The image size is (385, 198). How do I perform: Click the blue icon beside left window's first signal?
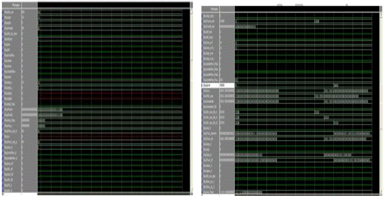click(x=4, y=11)
